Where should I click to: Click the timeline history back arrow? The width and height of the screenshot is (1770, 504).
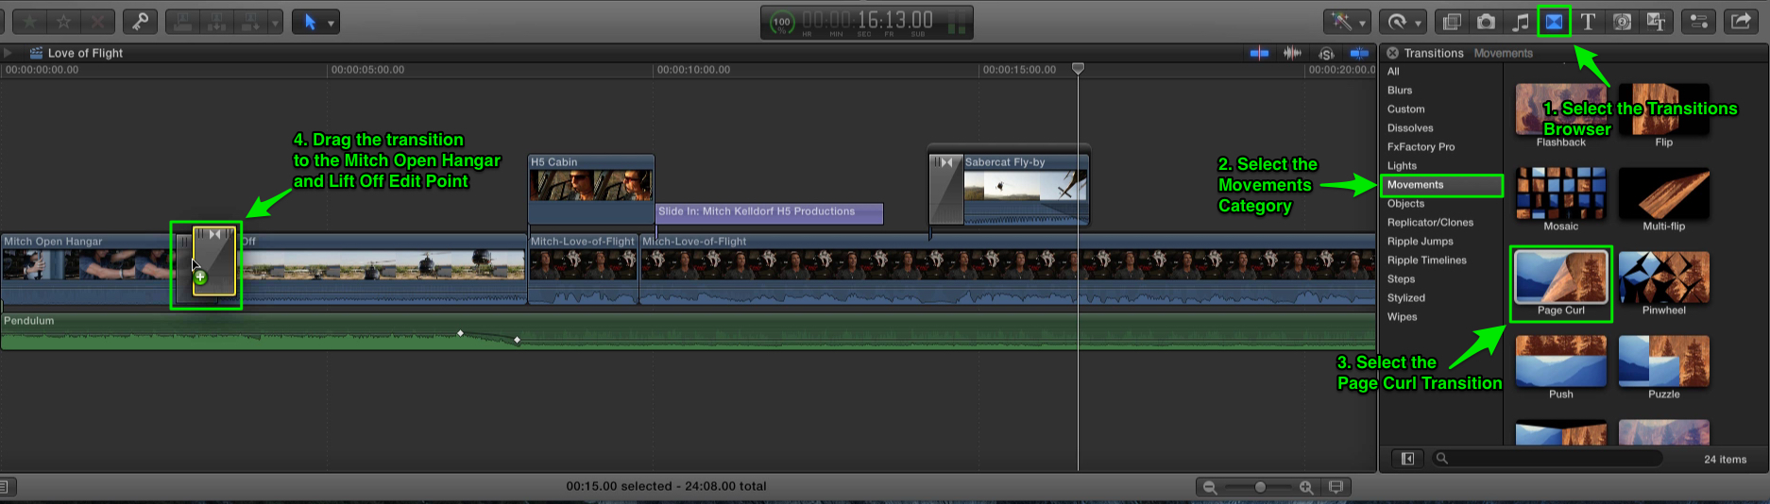[x=8, y=53]
